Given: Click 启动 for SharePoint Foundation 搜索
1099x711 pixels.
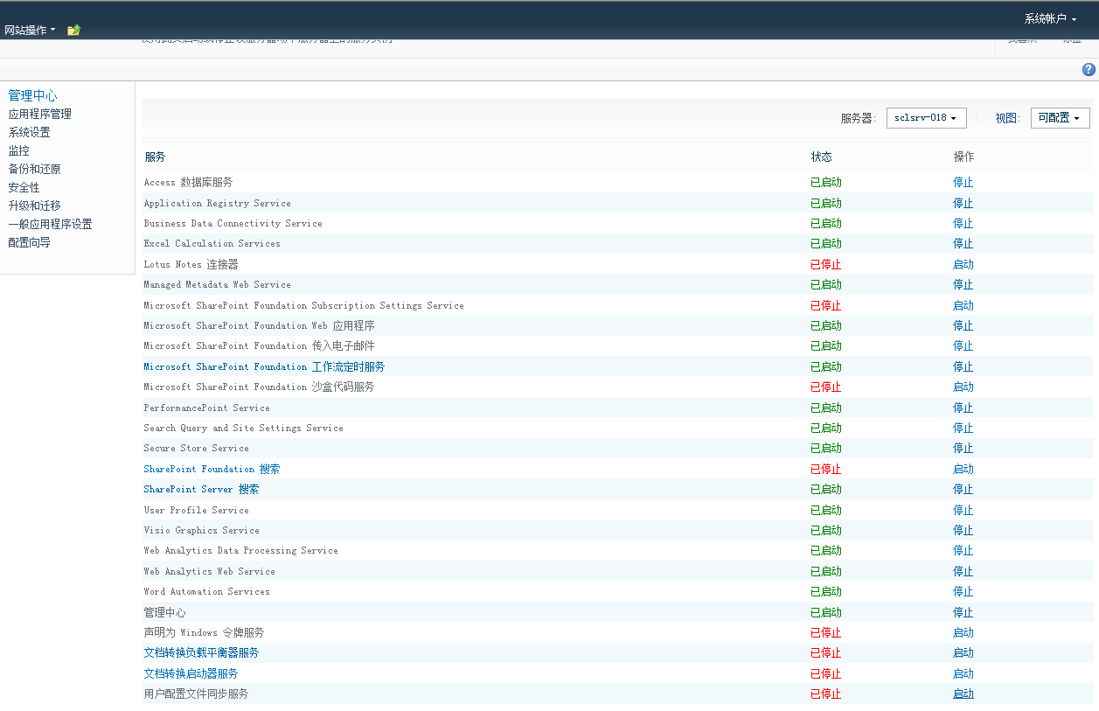Looking at the screenshot, I should (x=963, y=469).
